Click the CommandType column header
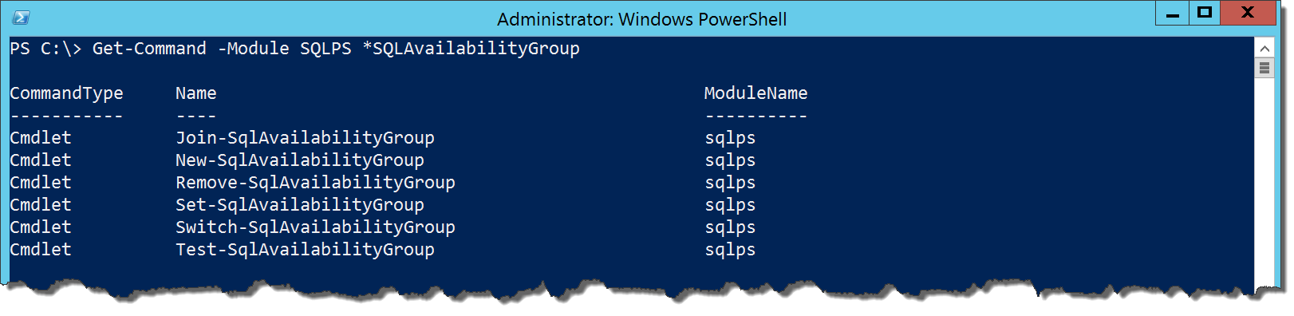Viewport: 1294px width, 316px height. [x=66, y=93]
